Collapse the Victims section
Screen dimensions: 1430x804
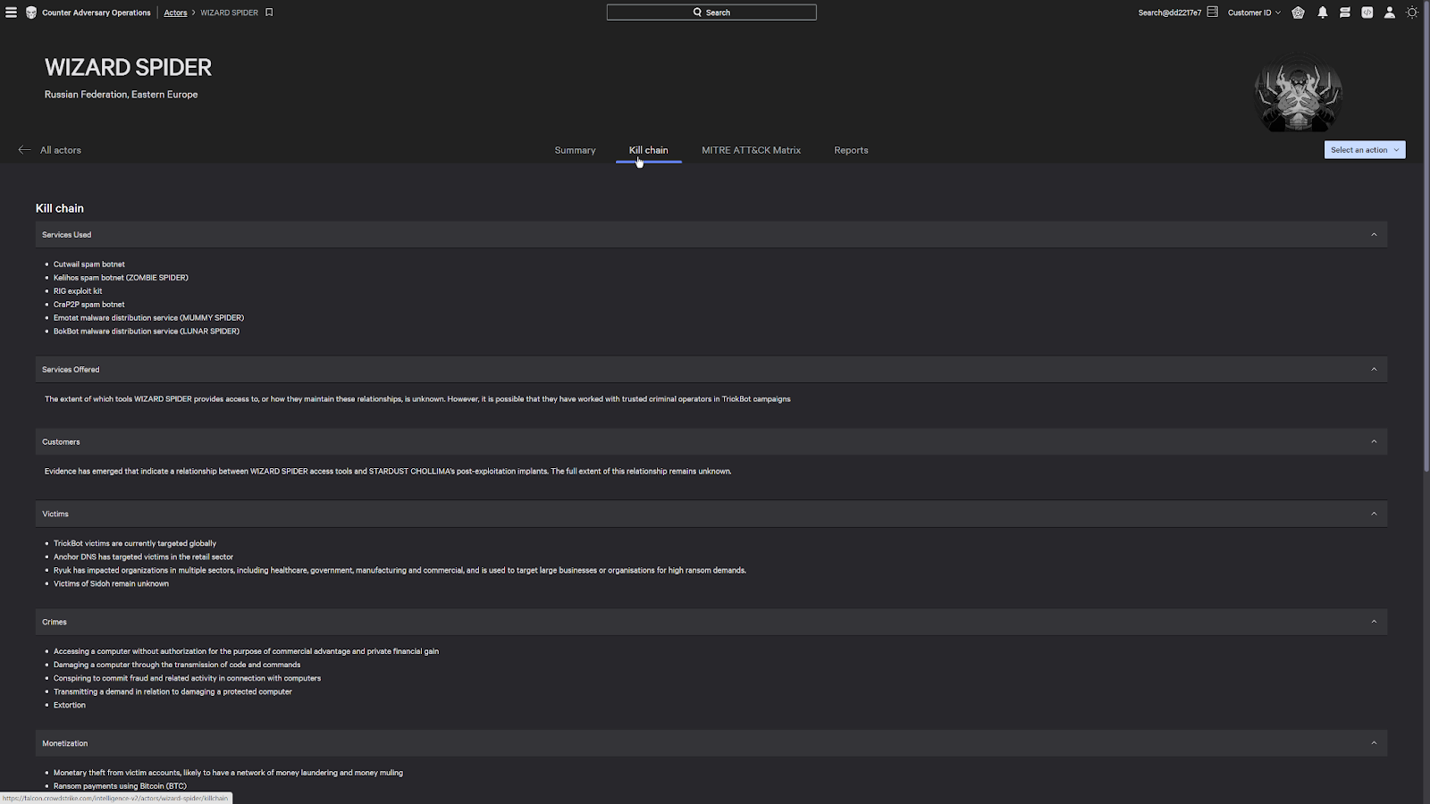coord(1374,514)
